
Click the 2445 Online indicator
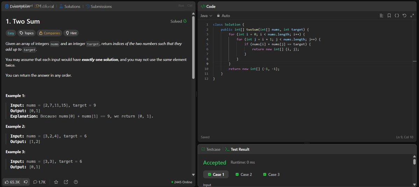[182, 182]
